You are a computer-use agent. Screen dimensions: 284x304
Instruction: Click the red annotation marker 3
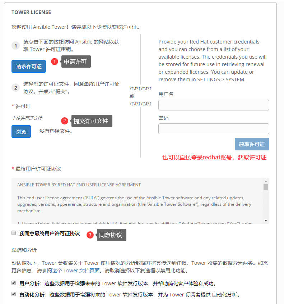[90, 235]
